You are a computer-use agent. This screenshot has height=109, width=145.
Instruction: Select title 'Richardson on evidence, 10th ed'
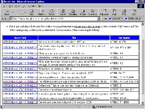[x=55, y=69]
